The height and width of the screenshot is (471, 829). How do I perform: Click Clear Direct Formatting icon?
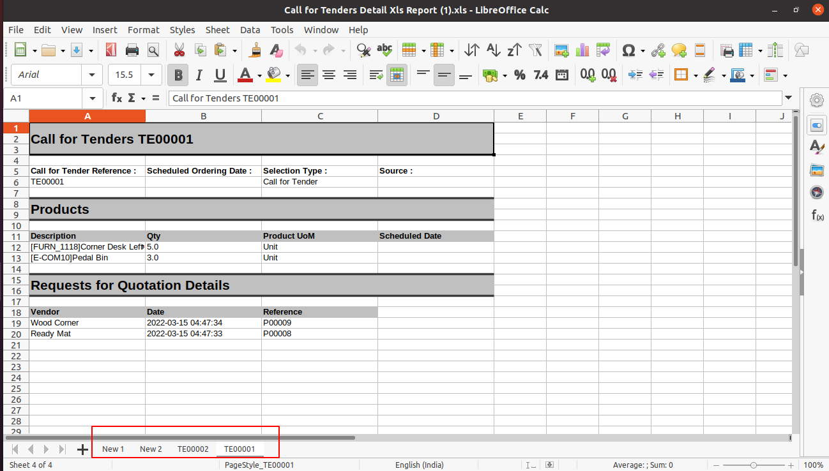pyautogui.click(x=276, y=50)
